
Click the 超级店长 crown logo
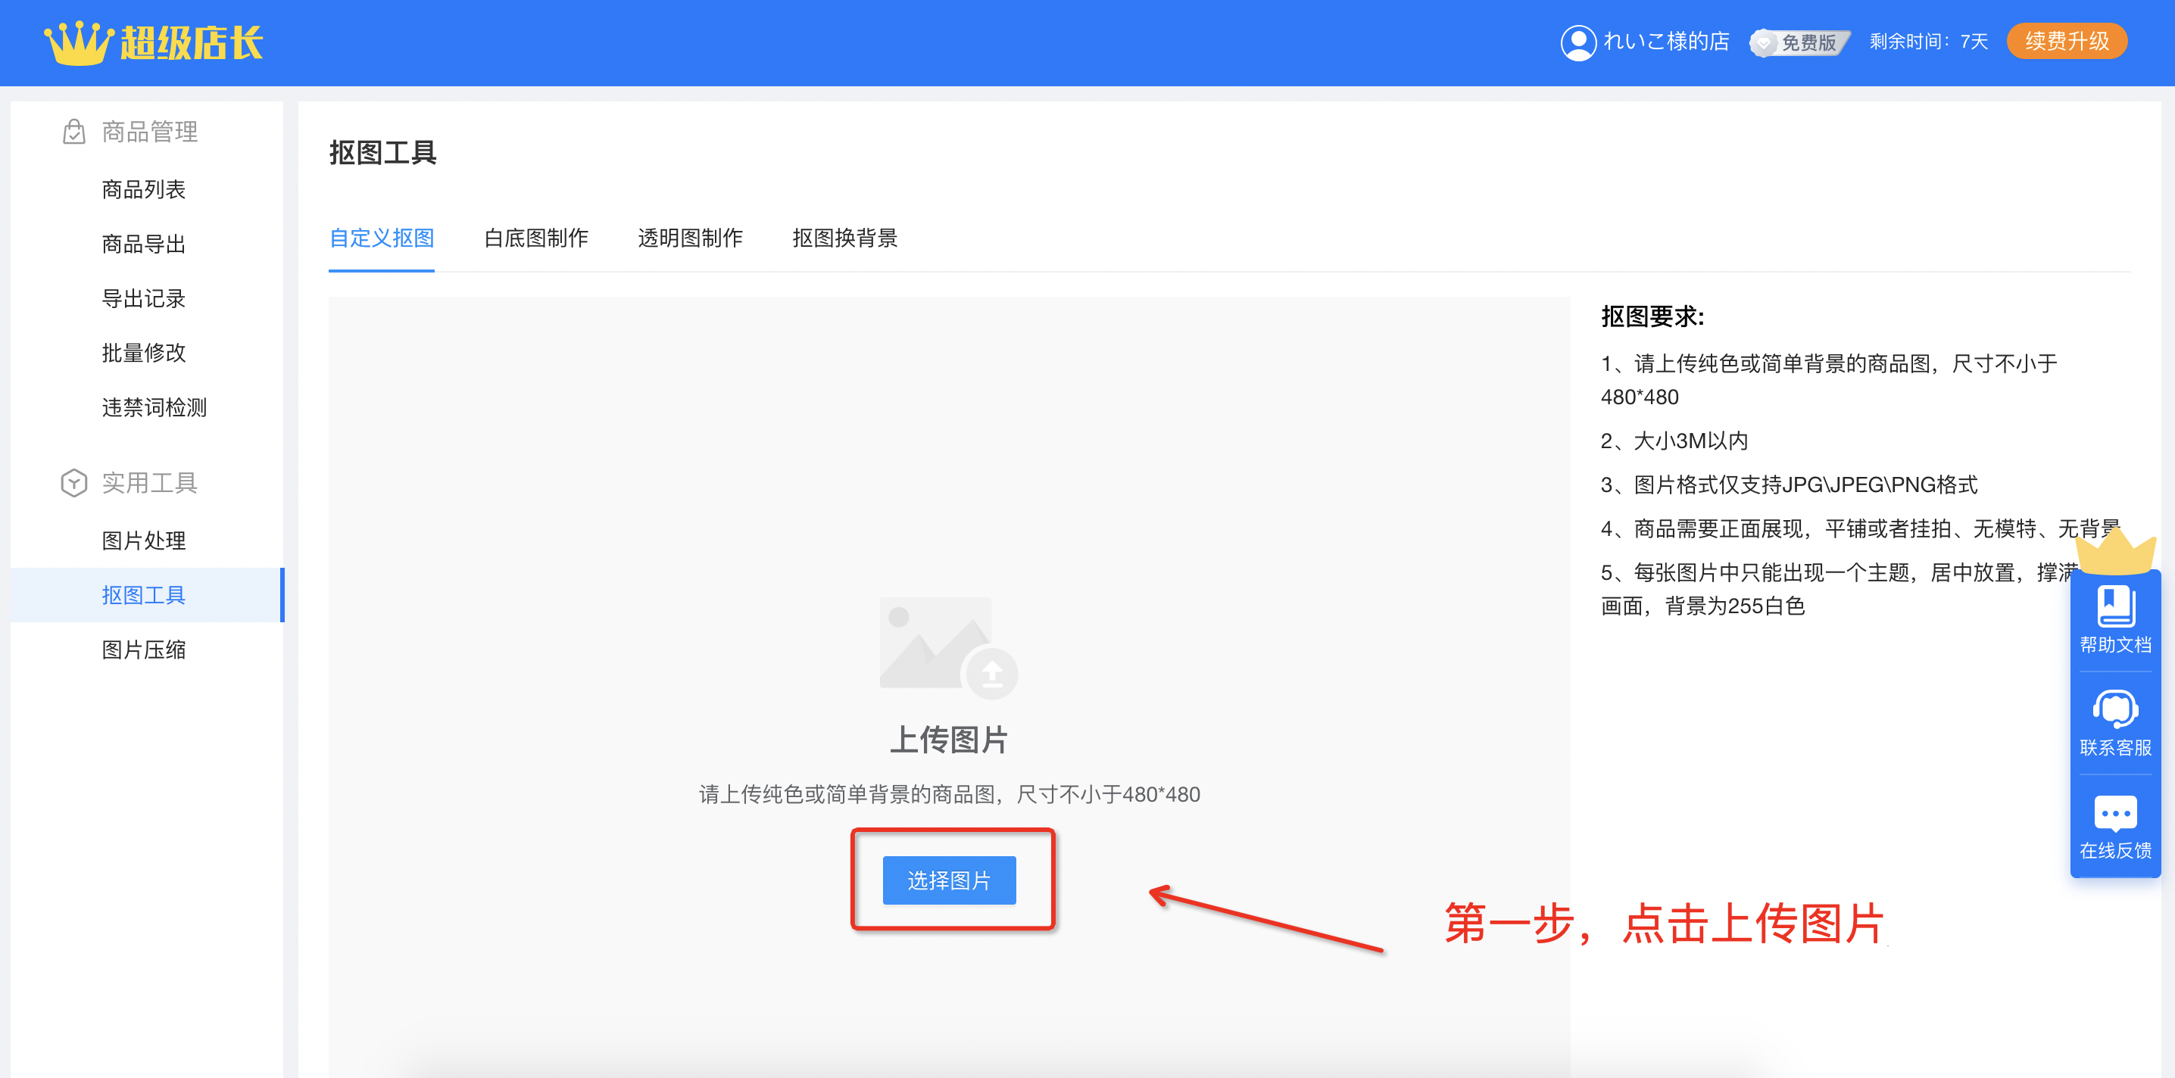point(153,42)
